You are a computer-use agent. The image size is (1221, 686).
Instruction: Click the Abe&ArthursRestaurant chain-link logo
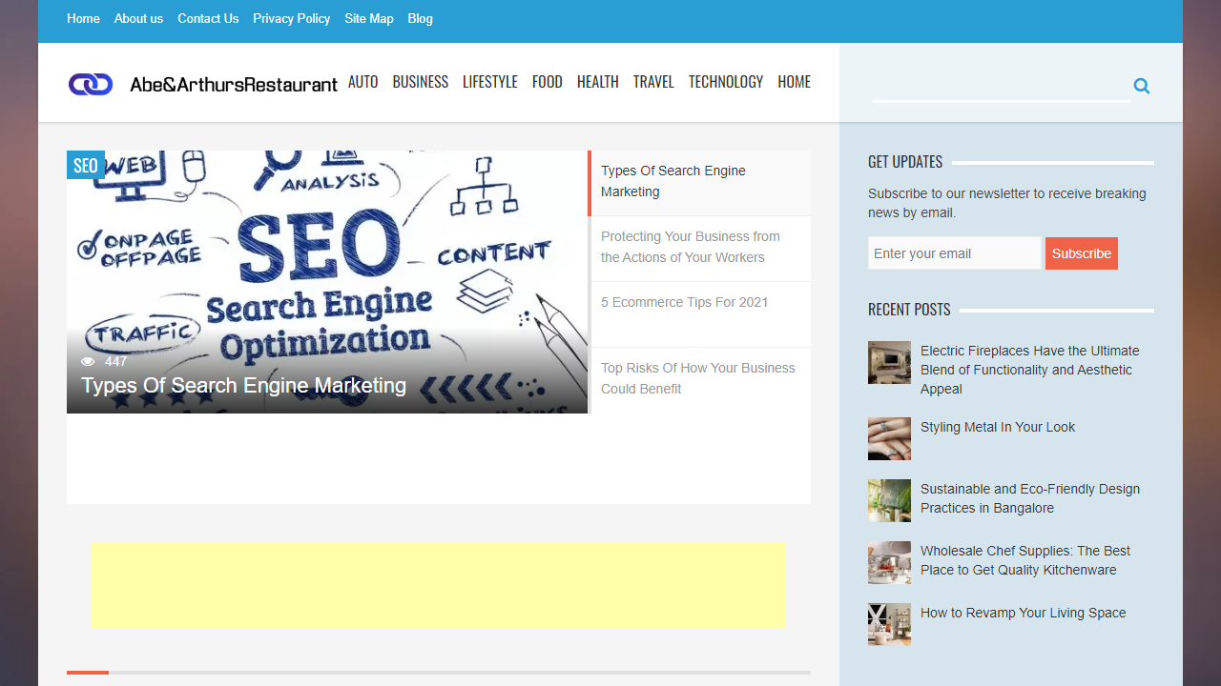(91, 84)
